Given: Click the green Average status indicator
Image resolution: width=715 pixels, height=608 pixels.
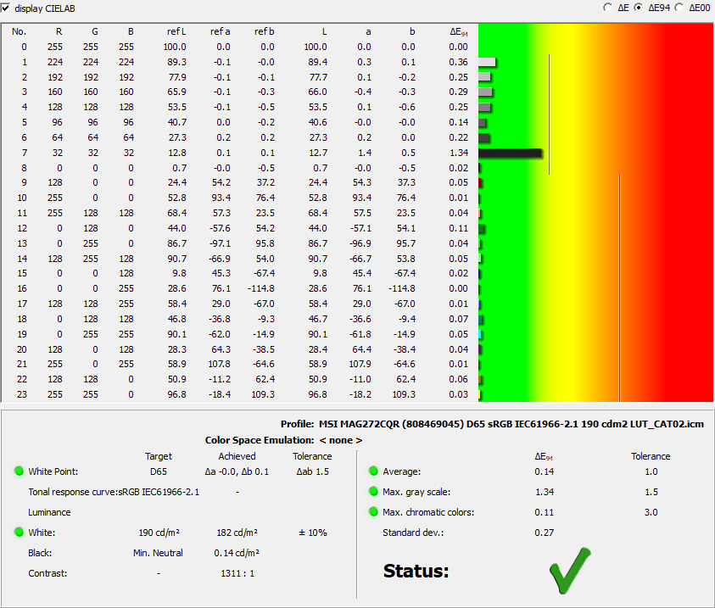Looking at the screenshot, I should pyautogui.click(x=373, y=471).
